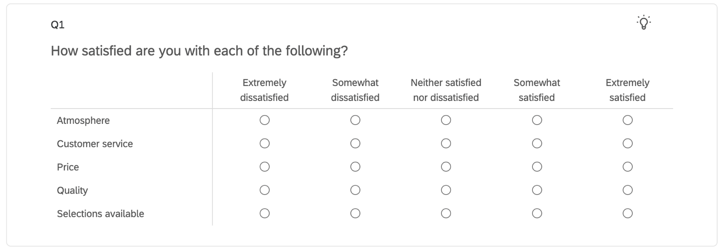Image resolution: width=723 pixels, height=250 pixels.
Task: Click the Atmosphere row label
Action: pyautogui.click(x=83, y=120)
